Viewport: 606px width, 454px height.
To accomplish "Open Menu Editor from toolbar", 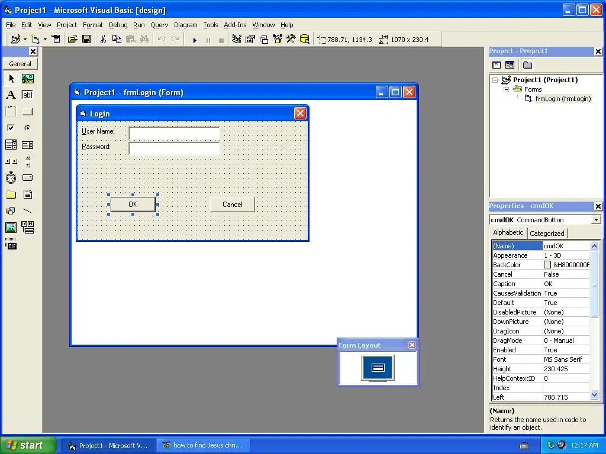I will pos(56,39).
